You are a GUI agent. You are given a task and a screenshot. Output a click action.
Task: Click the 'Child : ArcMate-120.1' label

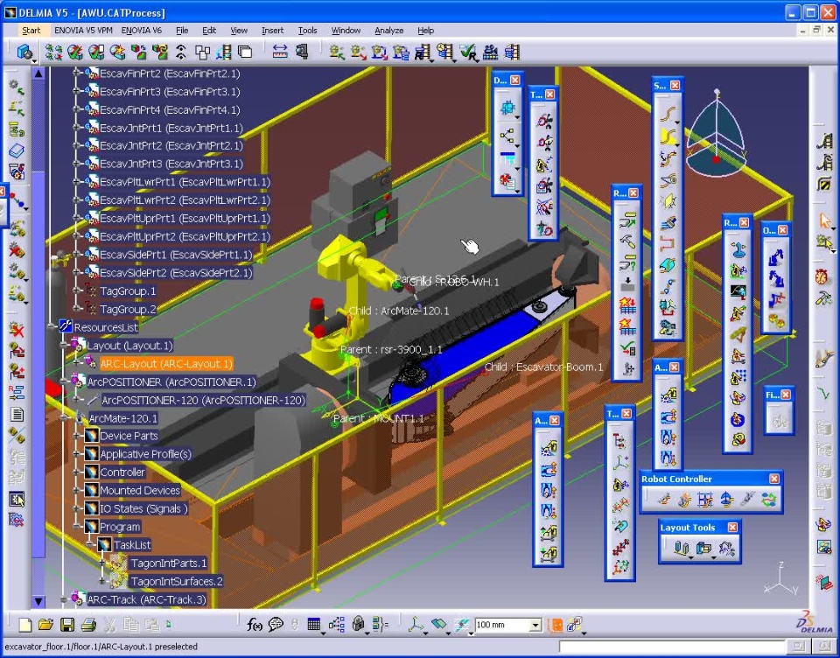click(x=399, y=311)
